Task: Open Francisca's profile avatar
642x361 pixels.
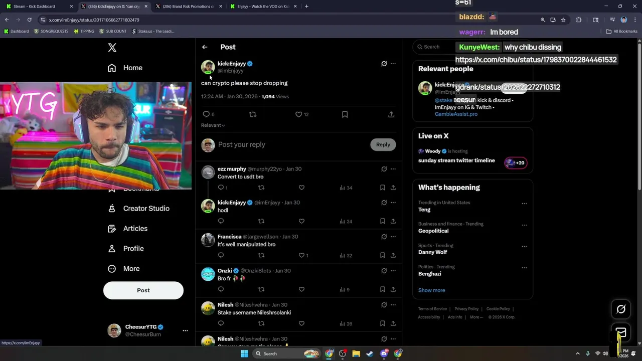Action: [208, 240]
